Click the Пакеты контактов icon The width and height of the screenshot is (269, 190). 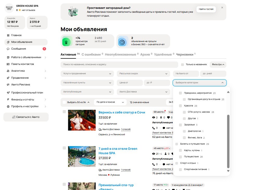tap(8, 64)
